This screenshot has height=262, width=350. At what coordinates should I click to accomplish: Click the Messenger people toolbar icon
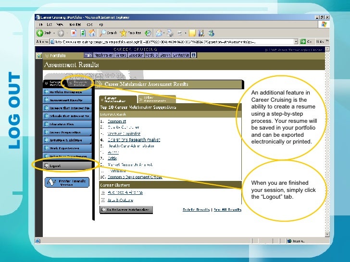(211, 33)
